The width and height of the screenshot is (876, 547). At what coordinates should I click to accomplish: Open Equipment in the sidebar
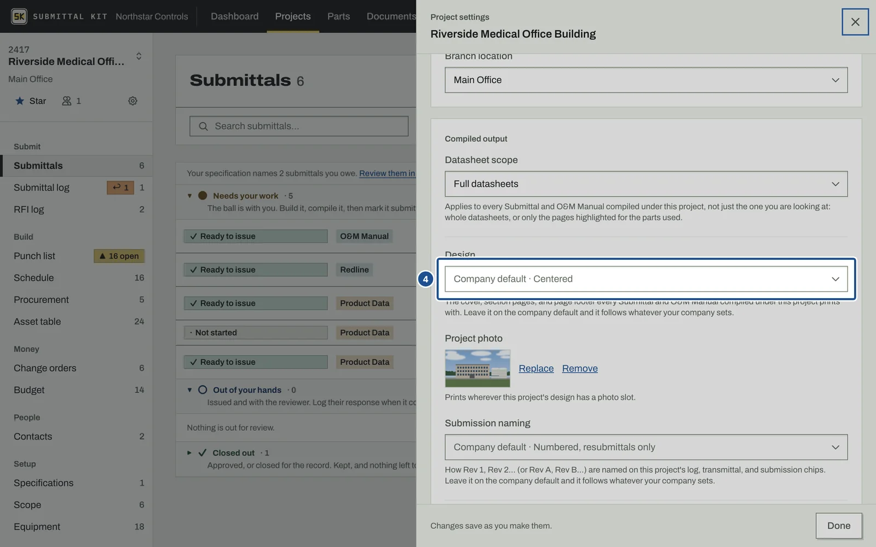click(x=77, y=527)
